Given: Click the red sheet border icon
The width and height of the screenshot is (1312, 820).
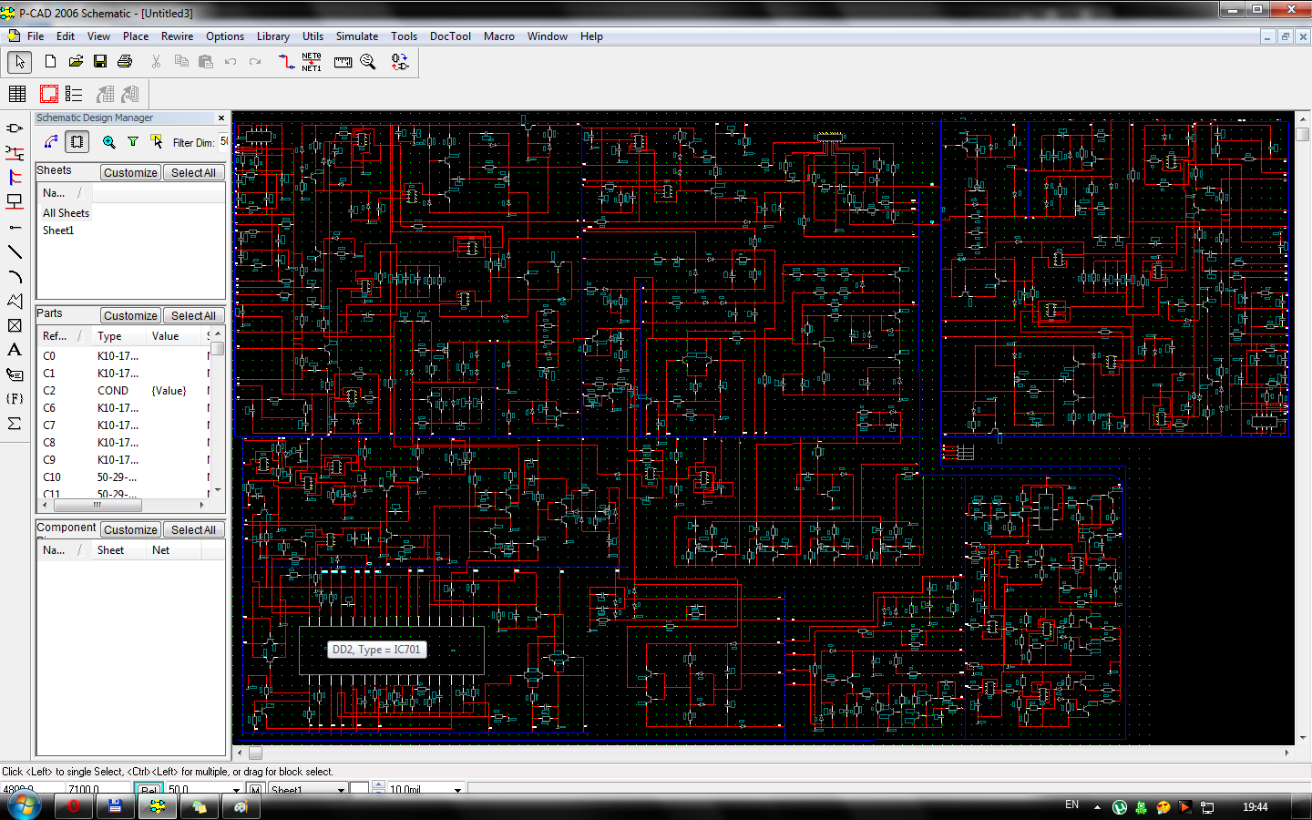Looking at the screenshot, I should 49,93.
